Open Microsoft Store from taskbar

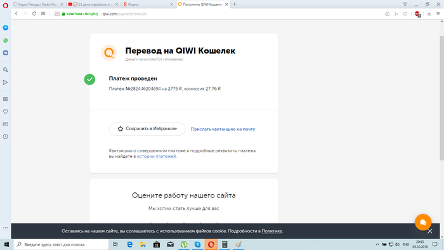[157, 244]
